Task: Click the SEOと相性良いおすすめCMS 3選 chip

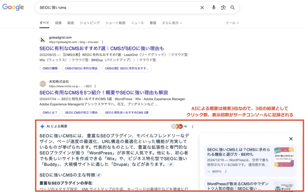Action: [x=126, y=112]
